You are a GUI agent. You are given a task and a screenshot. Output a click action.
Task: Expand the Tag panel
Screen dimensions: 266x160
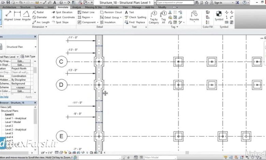174,27
